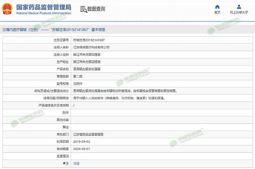Click the document icon before 境内医疗器械
This screenshot has width=255, height=169.
coord(4,30)
